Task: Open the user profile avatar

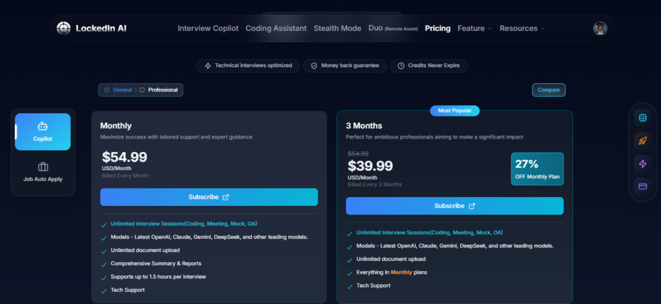Action: tap(600, 28)
